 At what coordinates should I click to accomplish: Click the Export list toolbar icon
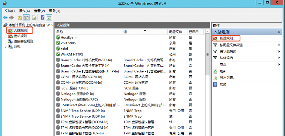pyautogui.click(x=35, y=17)
